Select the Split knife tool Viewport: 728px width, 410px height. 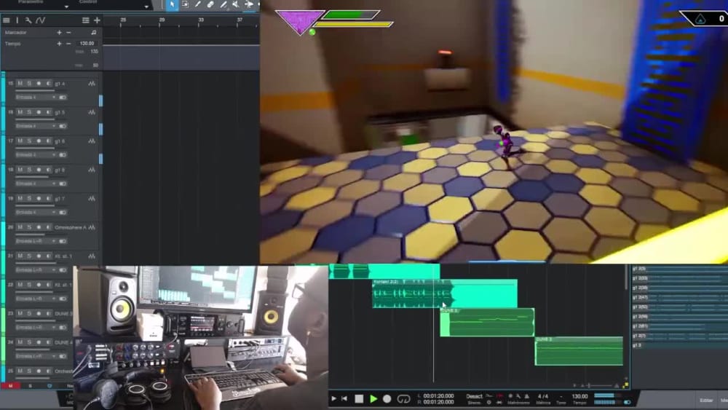(198, 4)
